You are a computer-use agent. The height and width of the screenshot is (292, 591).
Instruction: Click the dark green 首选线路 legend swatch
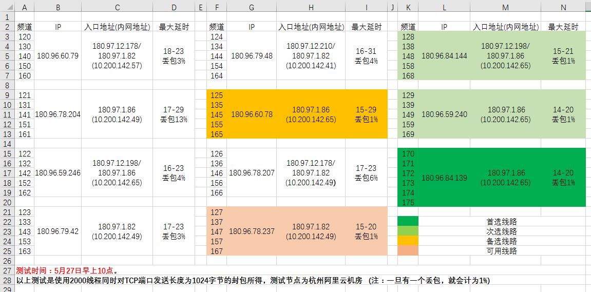pos(408,222)
